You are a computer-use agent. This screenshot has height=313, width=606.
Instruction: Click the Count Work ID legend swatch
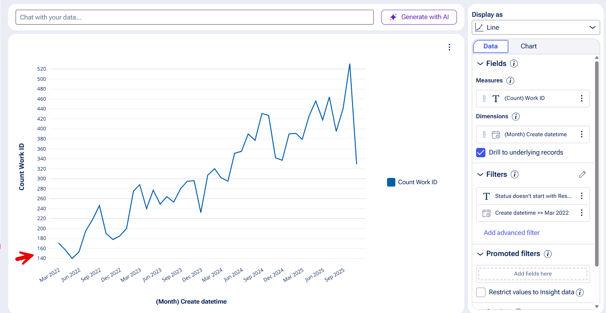(391, 182)
